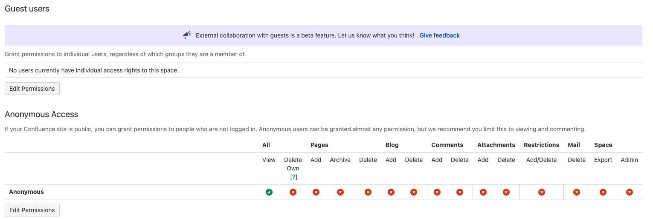The height and width of the screenshot is (219, 653).
Task: Click the red Pages Delete permission icon
Action: point(368,192)
